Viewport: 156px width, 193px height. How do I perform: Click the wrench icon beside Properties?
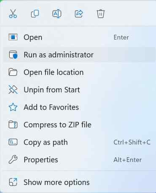pos(13,160)
